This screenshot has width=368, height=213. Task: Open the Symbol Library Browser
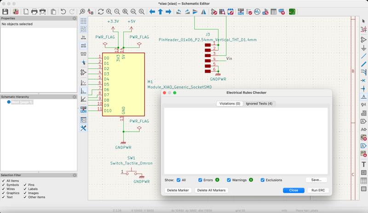point(222,12)
